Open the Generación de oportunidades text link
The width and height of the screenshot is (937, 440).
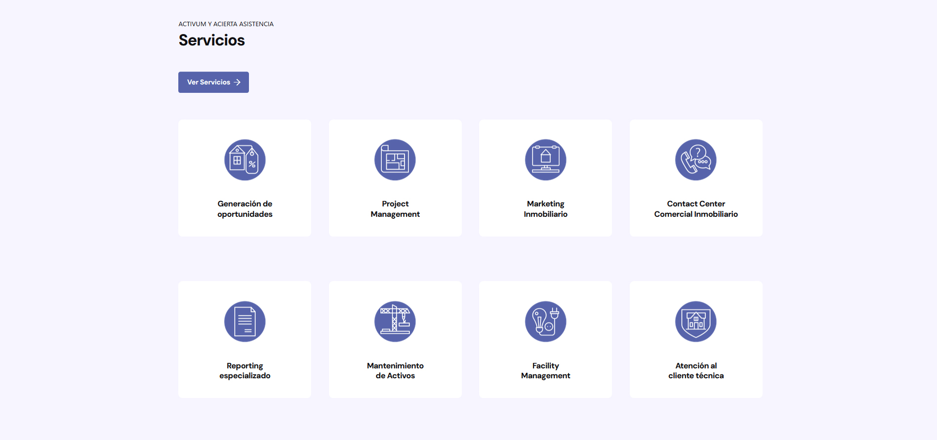[x=244, y=209]
